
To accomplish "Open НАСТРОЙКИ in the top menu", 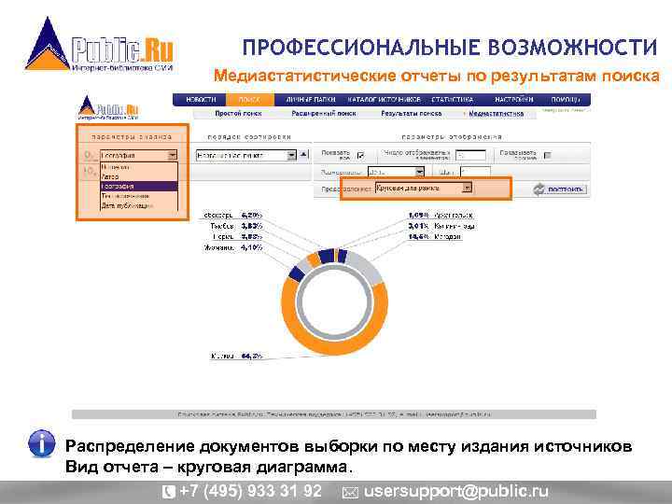I will (x=514, y=100).
